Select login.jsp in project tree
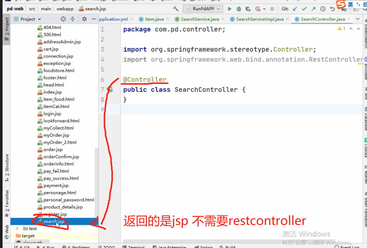367x248 pixels. [49, 113]
